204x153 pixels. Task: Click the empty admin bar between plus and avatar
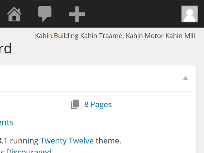(133, 14)
